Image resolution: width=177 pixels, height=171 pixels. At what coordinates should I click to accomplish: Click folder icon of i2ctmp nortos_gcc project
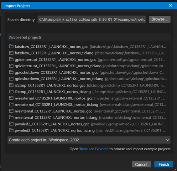point(11,85)
